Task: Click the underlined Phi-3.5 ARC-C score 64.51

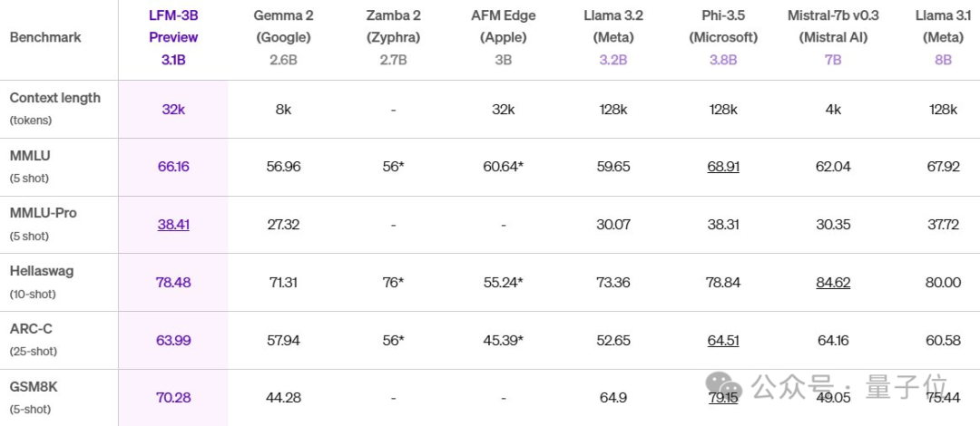Action: tap(723, 341)
